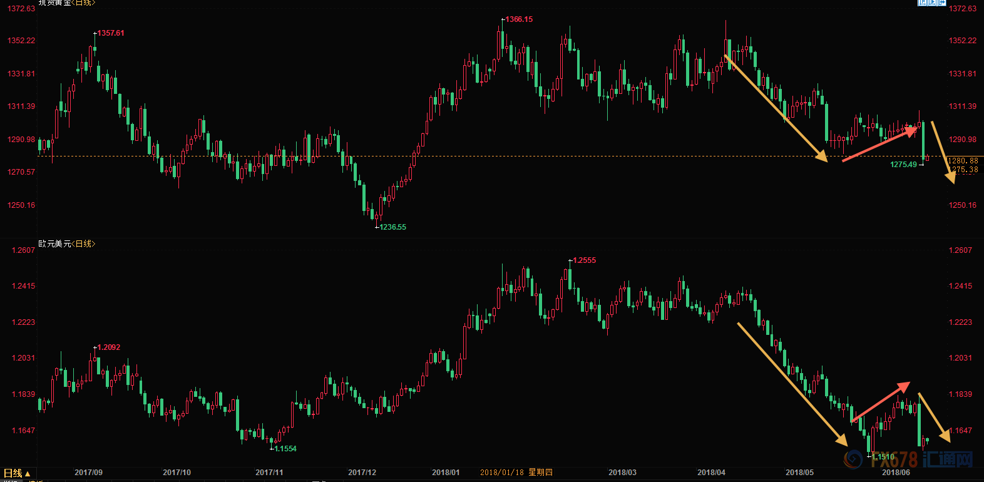
Task: Click the 1.2092 euro peak label
Action: point(109,347)
